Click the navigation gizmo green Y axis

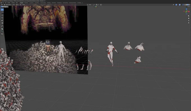pyautogui.click(x=186, y=12)
